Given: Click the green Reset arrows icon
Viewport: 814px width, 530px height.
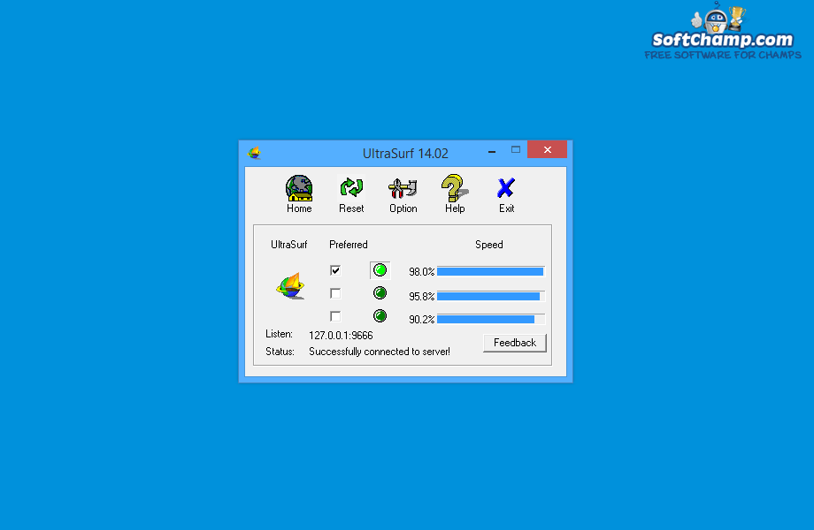Looking at the screenshot, I should click(351, 187).
